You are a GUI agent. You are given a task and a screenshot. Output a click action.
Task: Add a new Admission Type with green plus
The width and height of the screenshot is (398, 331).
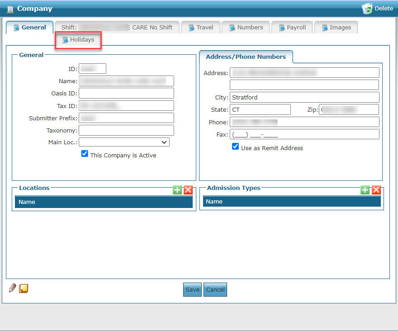365,190
